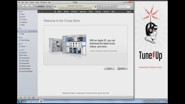Open the Ping tab in the store bar
185x104 pixels.
pyautogui.click(x=113, y=12)
